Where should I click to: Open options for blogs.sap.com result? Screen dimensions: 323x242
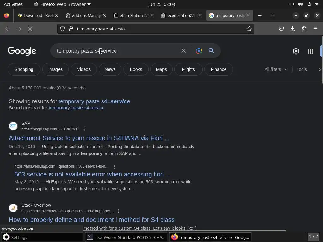85,129
